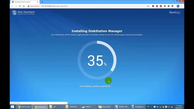Open the DS918 Plus folder taskbar item
The image size is (194, 109).
coord(72,107)
